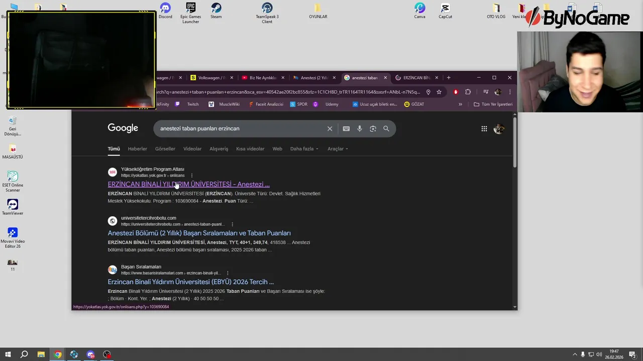This screenshot has width=643, height=361.
Task: Open File Explorer from taskbar
Action: [41, 354]
